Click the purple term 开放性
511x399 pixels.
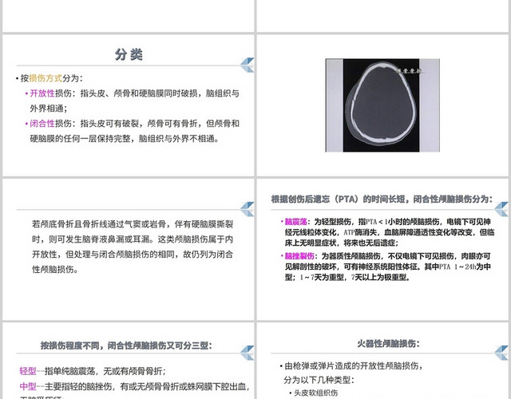coord(42,93)
